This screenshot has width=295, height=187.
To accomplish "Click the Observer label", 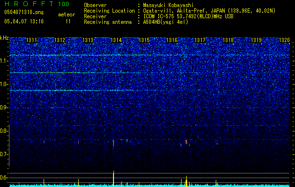I will click(95, 5).
